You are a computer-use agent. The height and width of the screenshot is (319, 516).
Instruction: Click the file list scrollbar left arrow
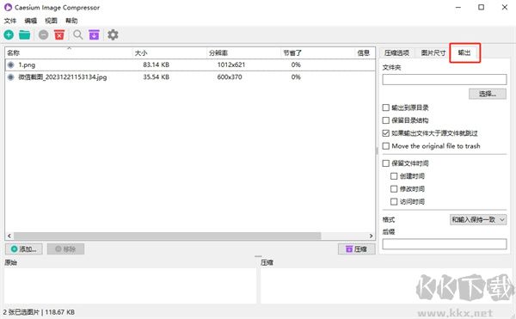[x=9, y=236]
